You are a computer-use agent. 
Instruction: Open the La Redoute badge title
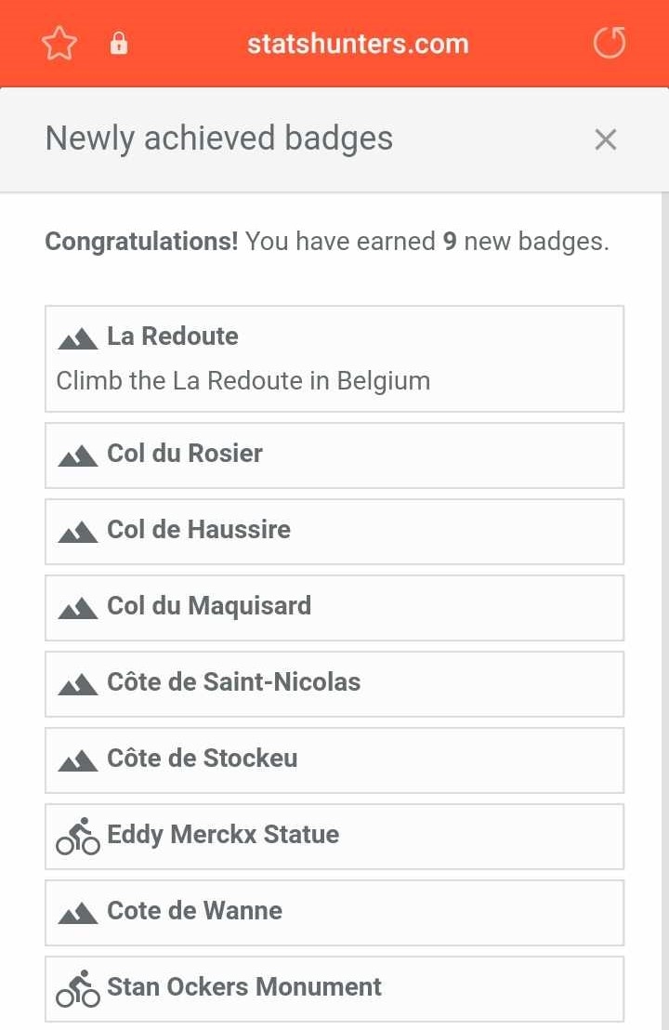tap(173, 337)
